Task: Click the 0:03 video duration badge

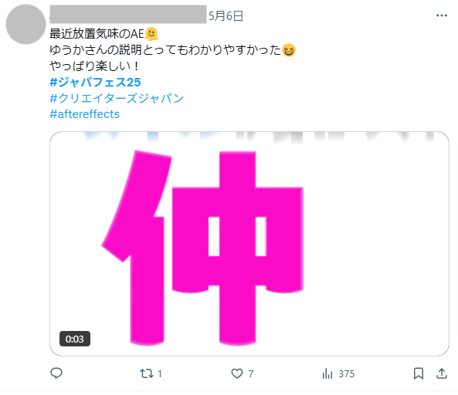Action: click(75, 339)
